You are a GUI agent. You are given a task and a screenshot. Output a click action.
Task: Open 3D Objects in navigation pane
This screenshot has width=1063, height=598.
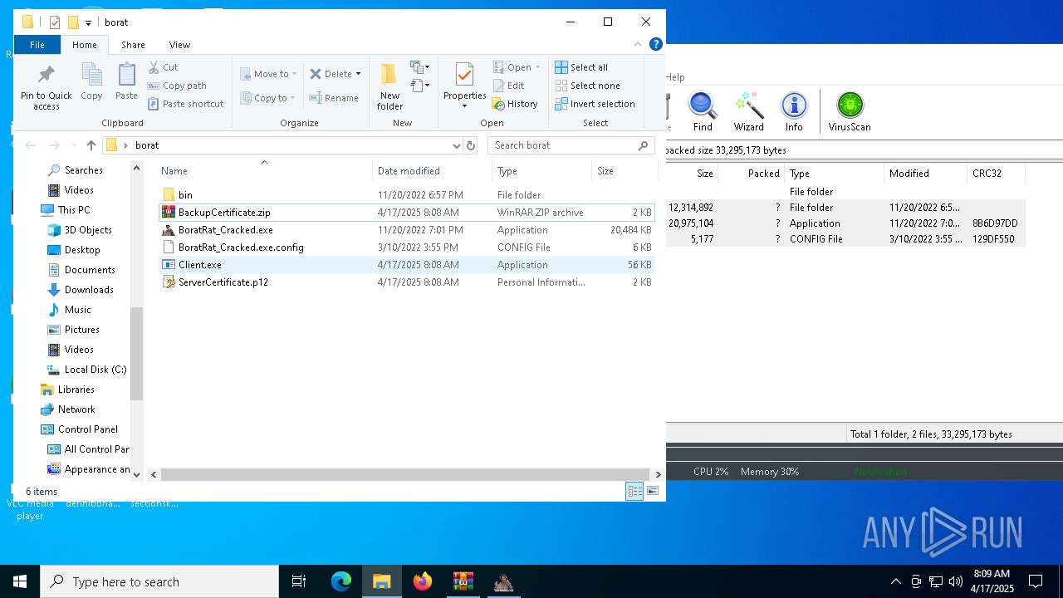point(88,230)
